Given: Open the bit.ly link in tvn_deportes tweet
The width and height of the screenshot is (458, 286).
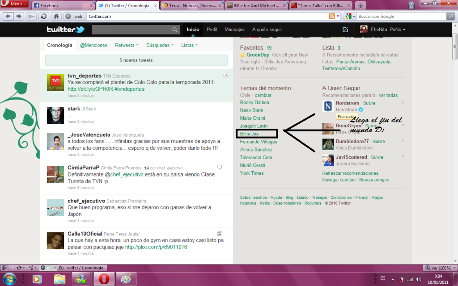Looking at the screenshot, I should click(x=90, y=89).
